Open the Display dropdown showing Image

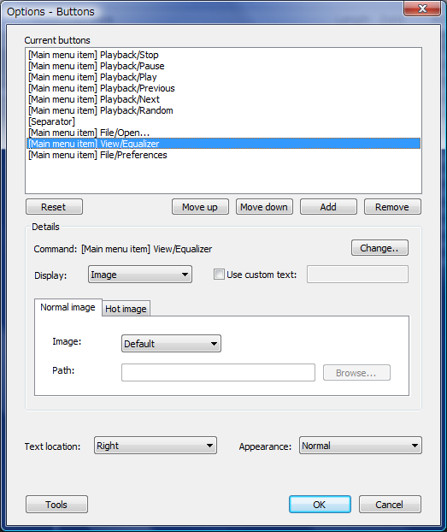pos(140,275)
